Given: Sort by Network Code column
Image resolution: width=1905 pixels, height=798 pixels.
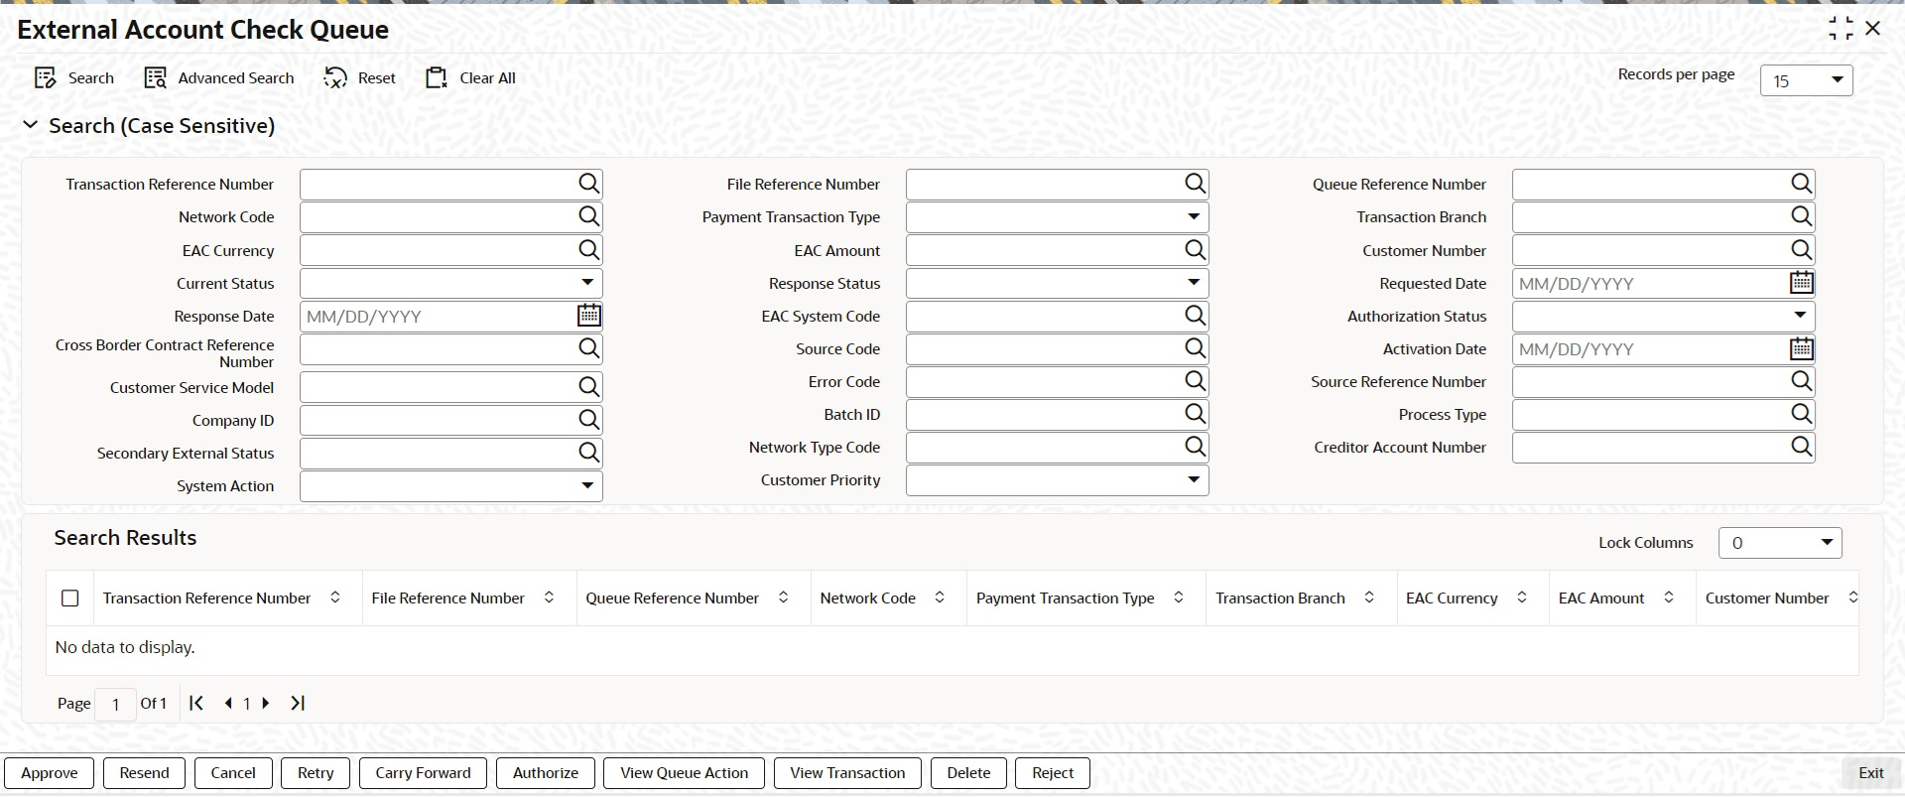Looking at the screenshot, I should [940, 598].
